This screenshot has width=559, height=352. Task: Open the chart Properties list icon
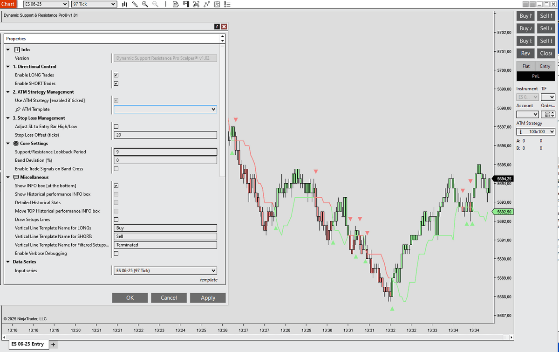(227, 4)
